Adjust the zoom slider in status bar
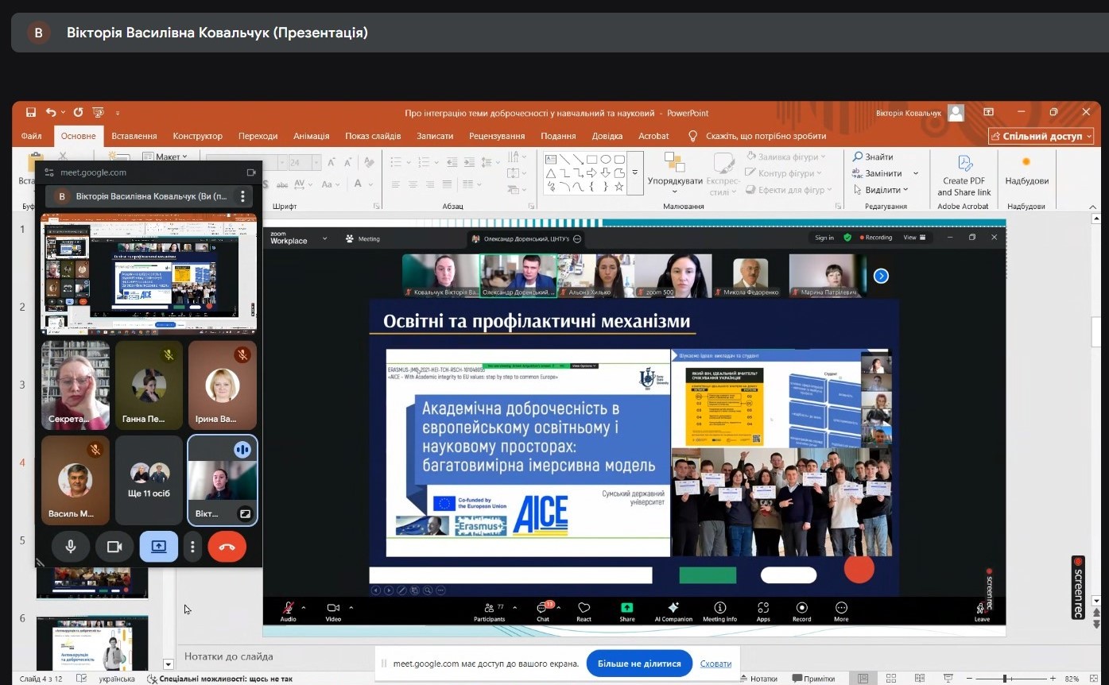Image resolution: width=1109 pixels, height=685 pixels. [x=1006, y=679]
